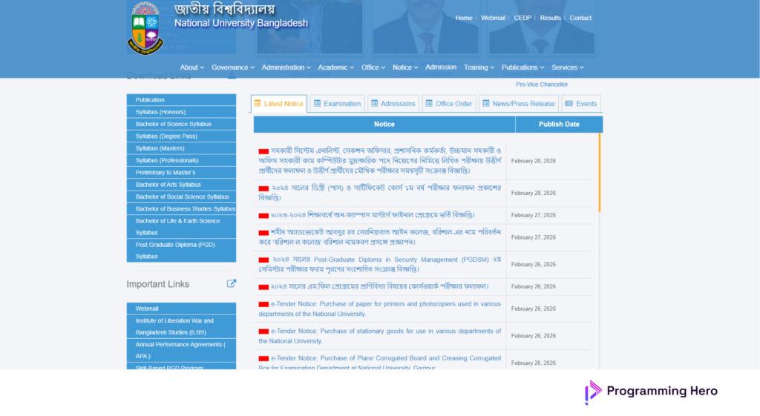Click the Publish Date column header
Screen dimensions: 760x416
point(559,125)
